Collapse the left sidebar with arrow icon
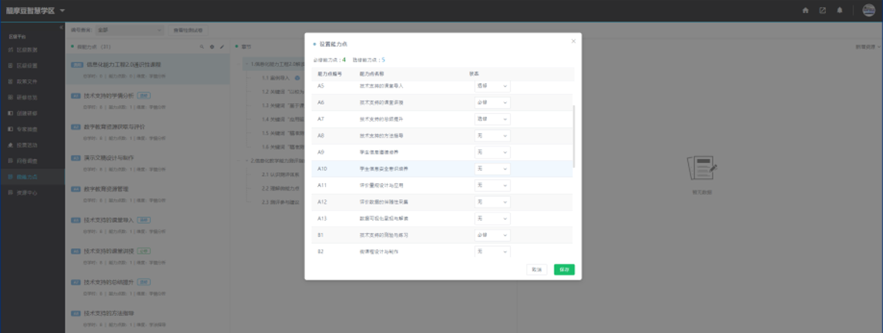883x333 pixels. (61, 27)
